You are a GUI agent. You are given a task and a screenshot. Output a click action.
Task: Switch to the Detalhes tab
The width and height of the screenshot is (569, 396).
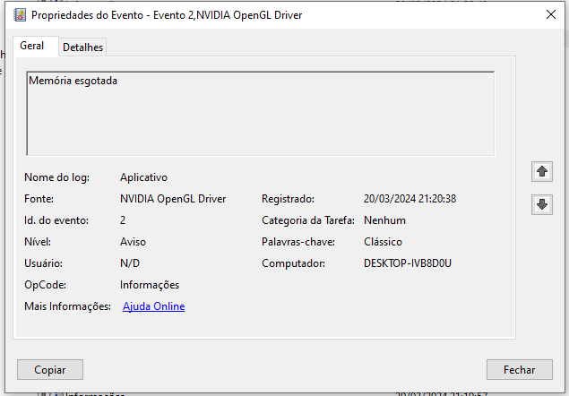pyautogui.click(x=82, y=47)
